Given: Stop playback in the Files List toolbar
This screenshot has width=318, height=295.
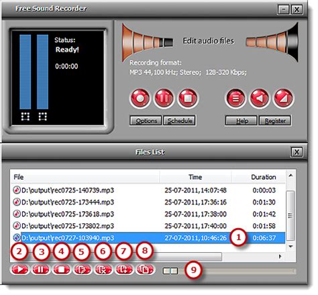Looking at the screenshot, I should point(61,270).
